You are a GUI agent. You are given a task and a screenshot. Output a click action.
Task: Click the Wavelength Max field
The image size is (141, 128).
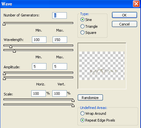click(x=60, y=40)
